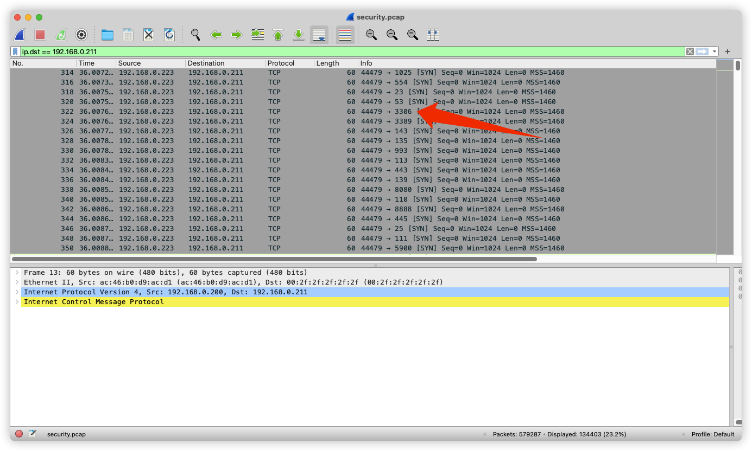Close this capture file
The image size is (752, 451).
[x=149, y=35]
